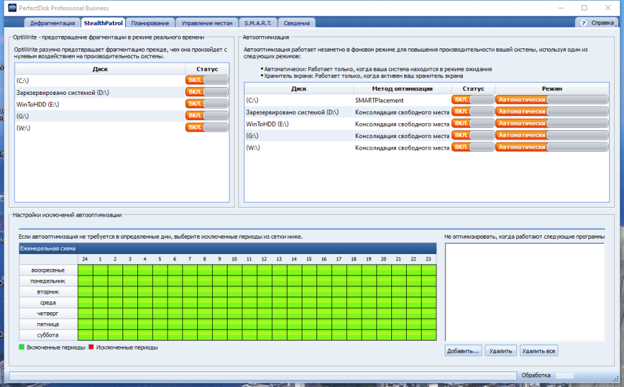The width and height of the screenshot is (624, 387).
Task: Click the Удалить все button
Action: pyautogui.click(x=539, y=351)
